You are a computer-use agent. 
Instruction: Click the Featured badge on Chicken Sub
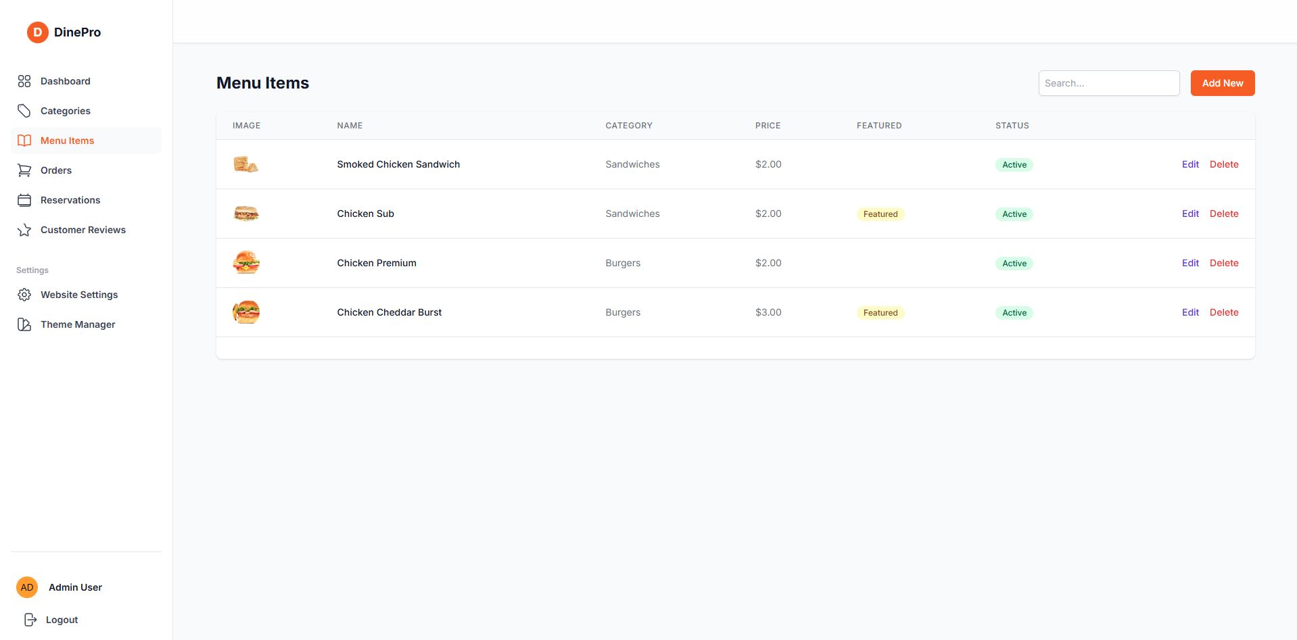point(880,214)
